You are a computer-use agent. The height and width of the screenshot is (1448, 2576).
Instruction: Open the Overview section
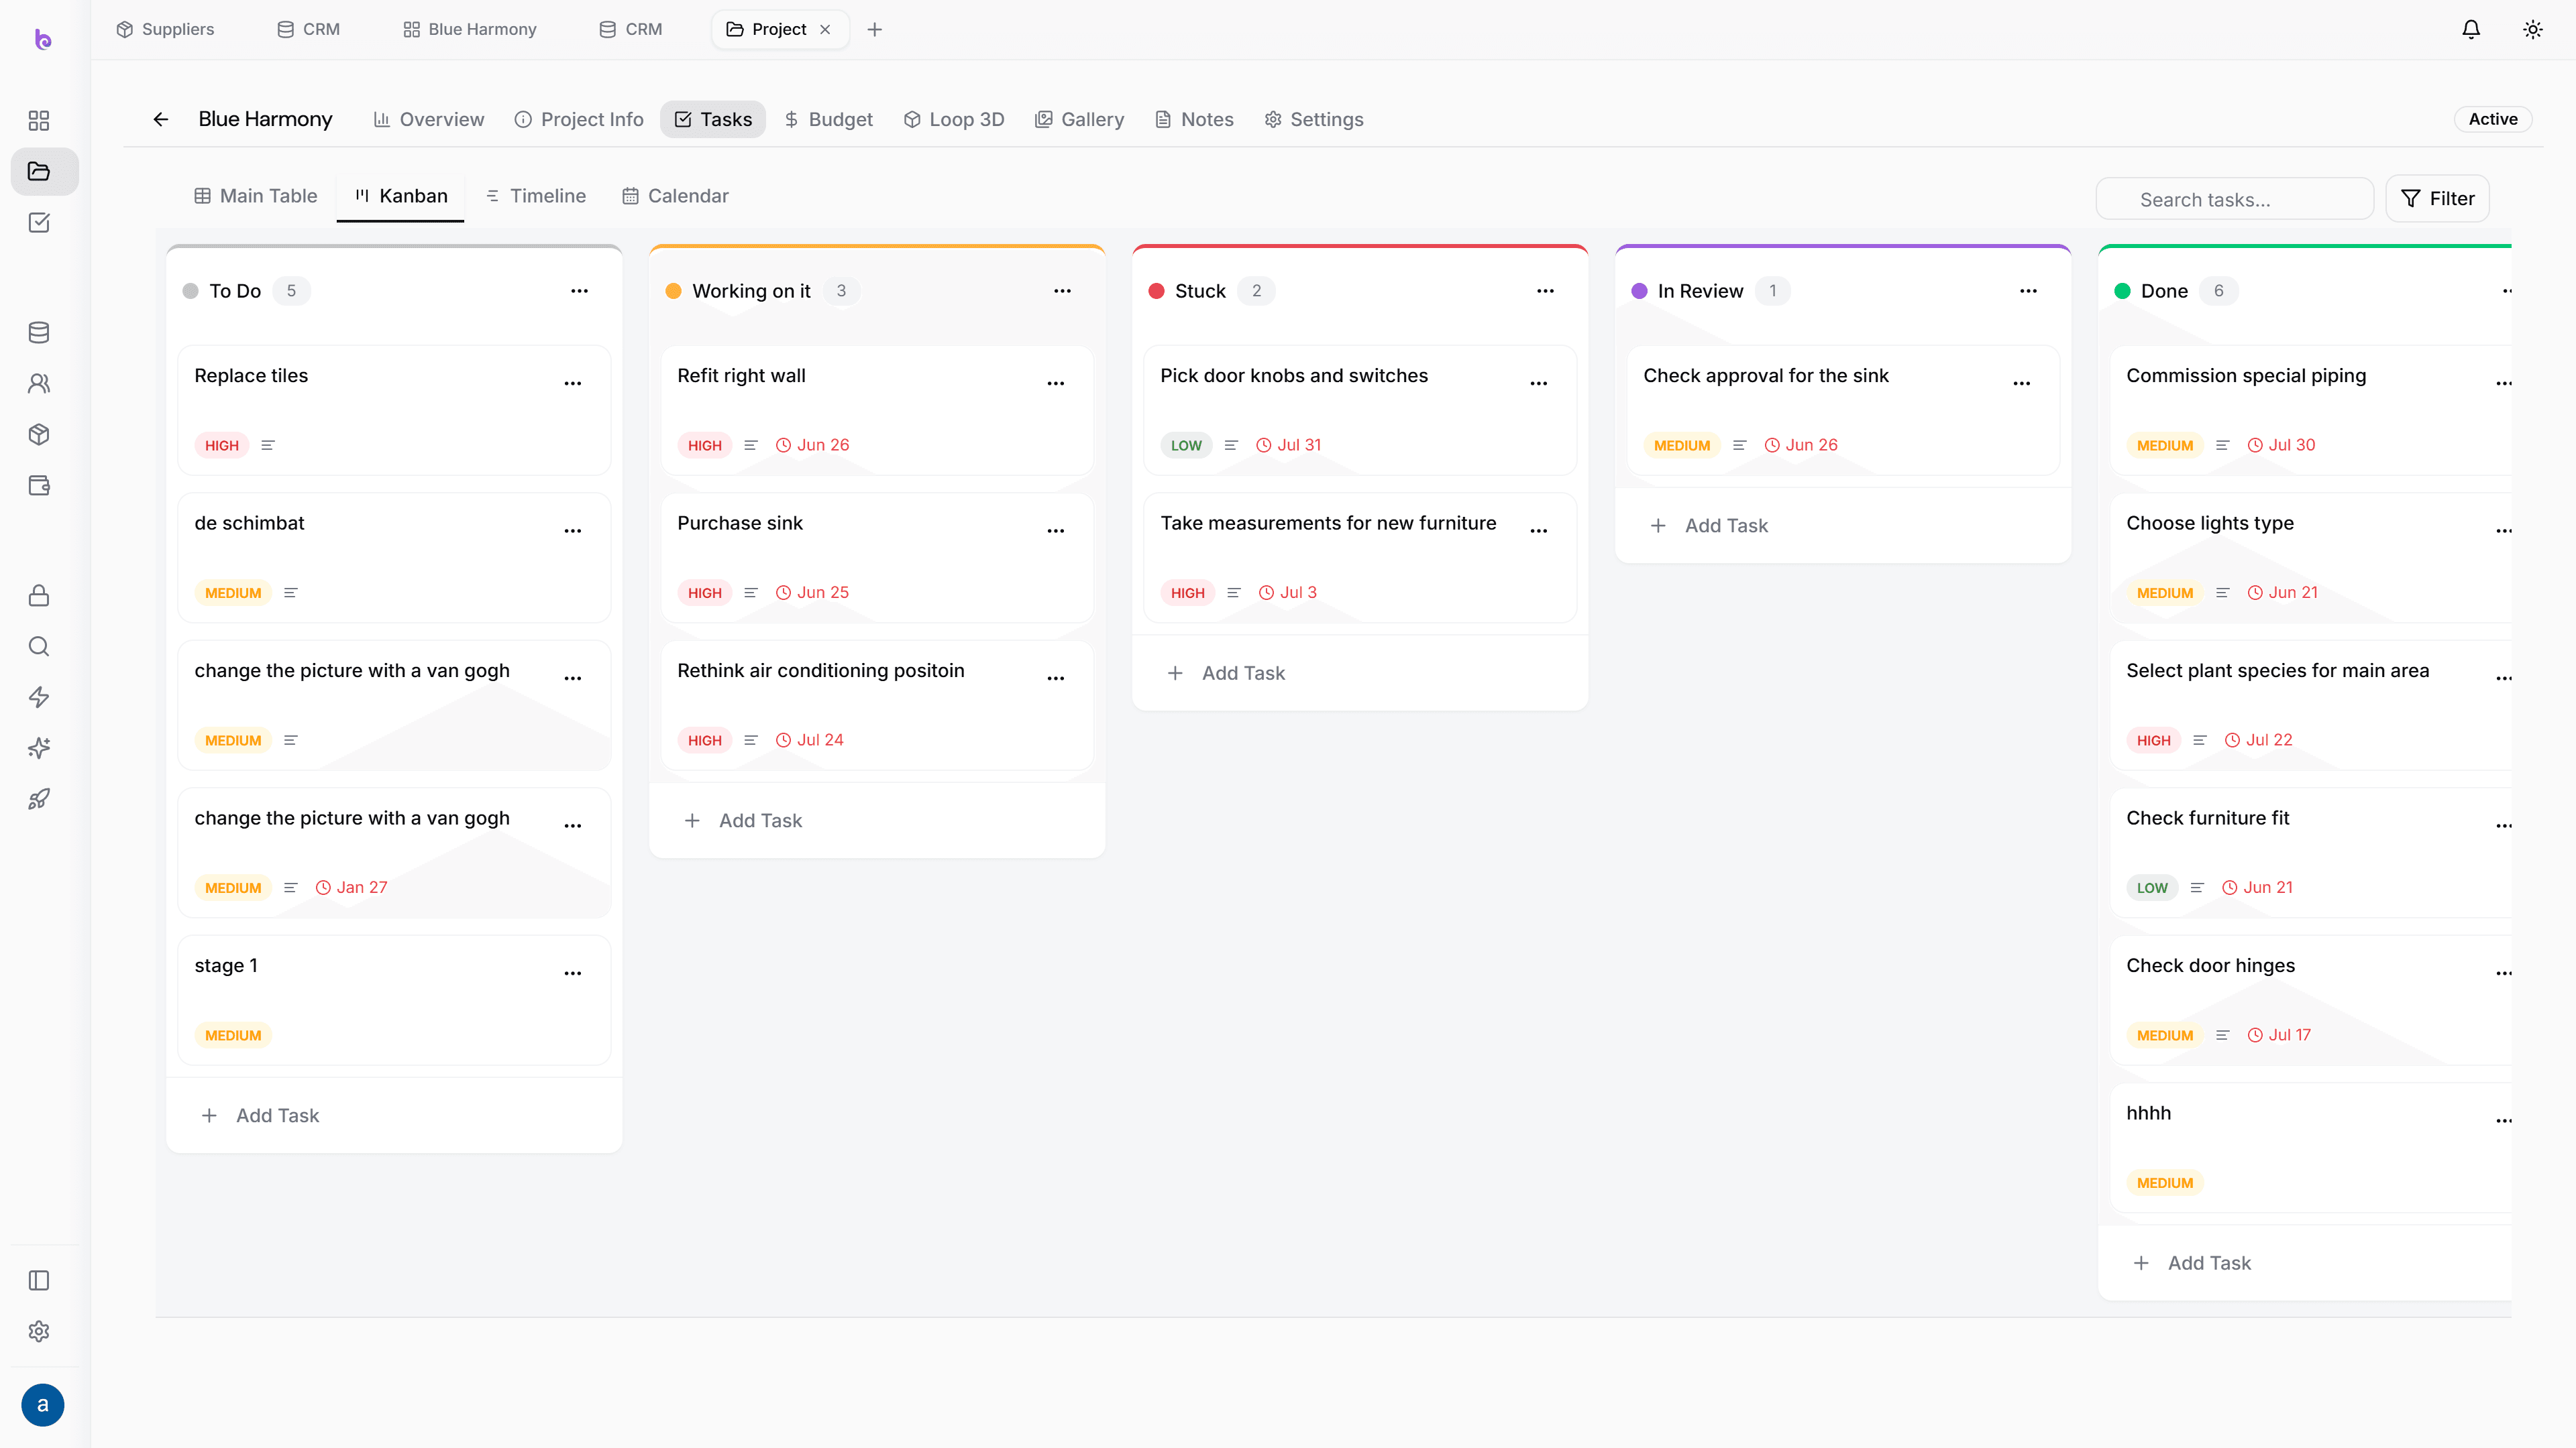[x=429, y=120]
